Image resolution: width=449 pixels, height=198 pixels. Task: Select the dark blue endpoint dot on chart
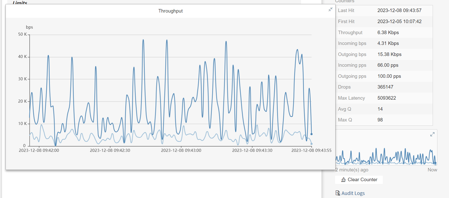coord(311,134)
